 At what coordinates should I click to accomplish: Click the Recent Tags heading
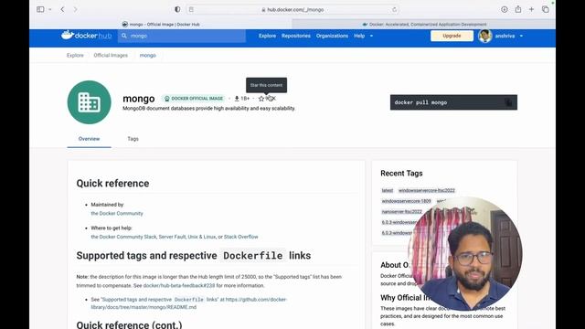pos(401,173)
